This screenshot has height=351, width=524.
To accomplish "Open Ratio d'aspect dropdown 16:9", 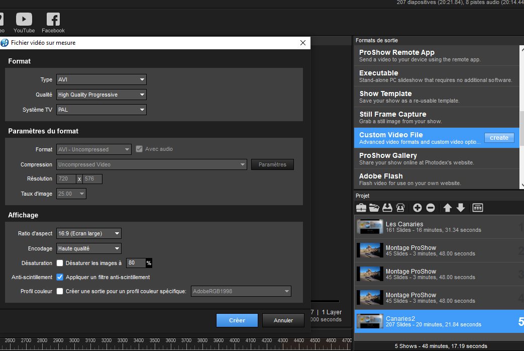I will tap(88, 233).
